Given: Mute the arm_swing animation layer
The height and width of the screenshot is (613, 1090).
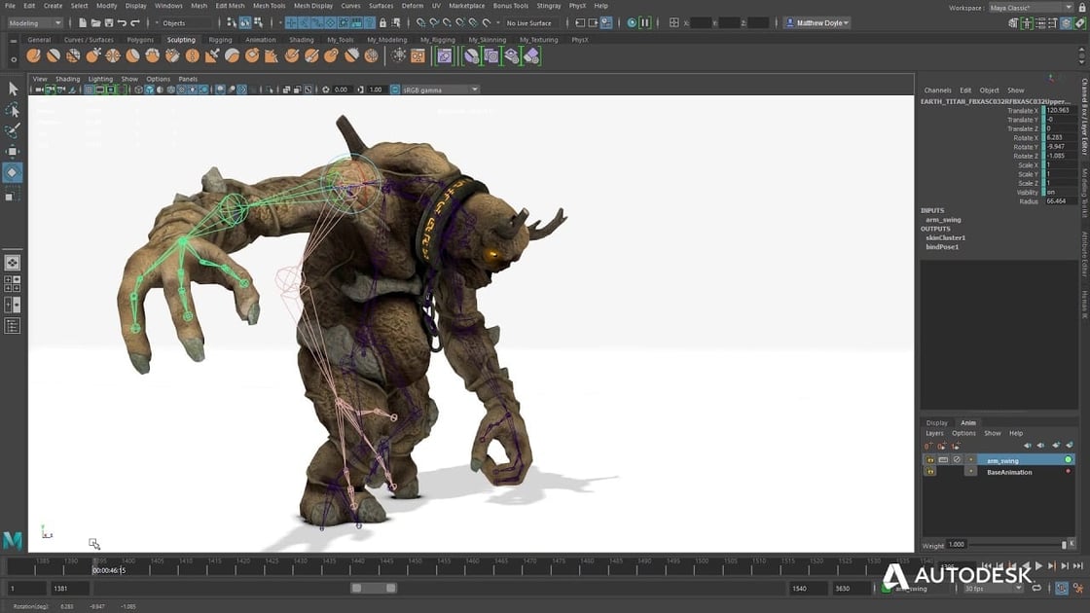Looking at the screenshot, I should point(943,459).
